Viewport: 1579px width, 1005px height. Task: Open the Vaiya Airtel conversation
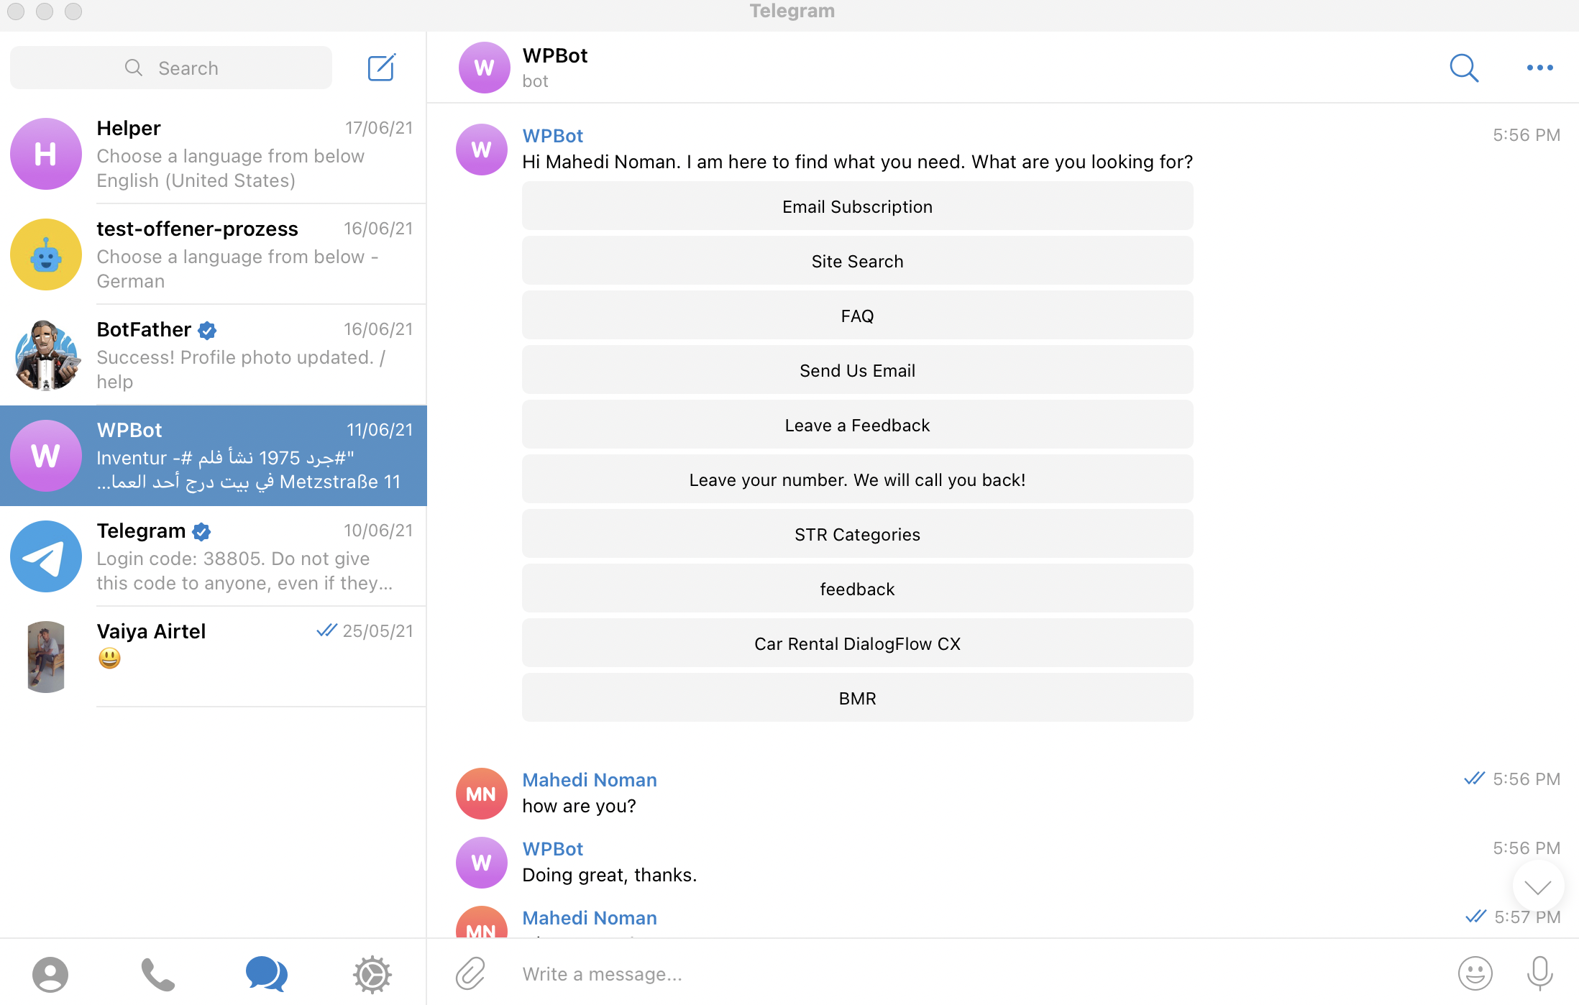pyautogui.click(x=214, y=656)
